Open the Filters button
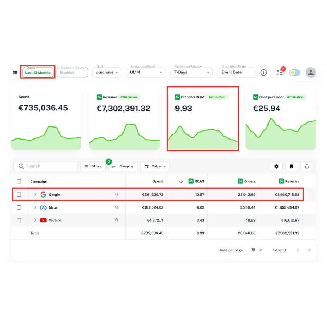Image resolution: width=327 pixels, height=327 pixels. (x=93, y=166)
